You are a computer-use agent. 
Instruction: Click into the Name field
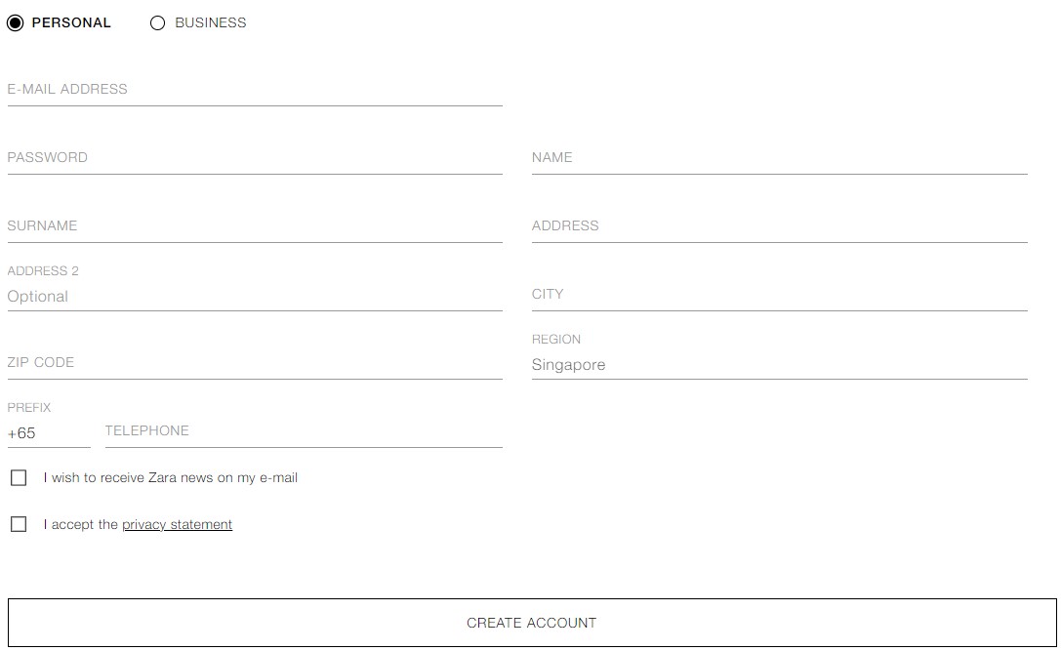[779, 158]
